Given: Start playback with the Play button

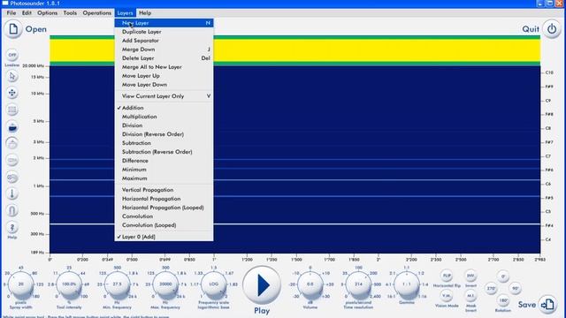Looking at the screenshot, I should pyautogui.click(x=262, y=285).
